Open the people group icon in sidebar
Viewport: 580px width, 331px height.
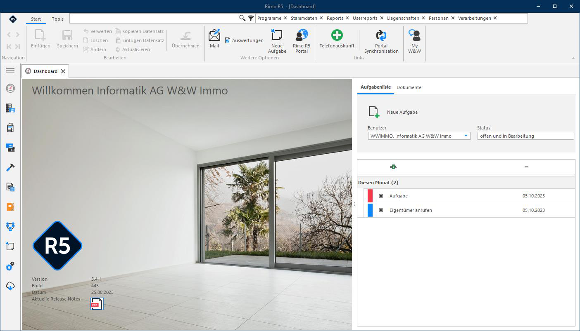click(x=10, y=226)
